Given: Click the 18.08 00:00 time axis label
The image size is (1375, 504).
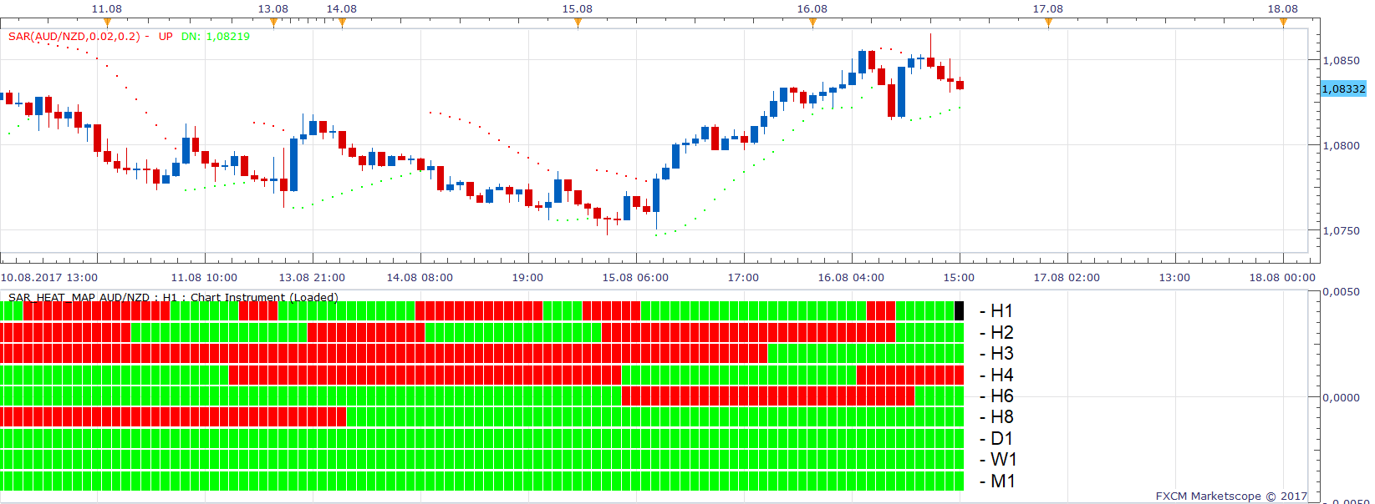Looking at the screenshot, I should (x=1282, y=278).
